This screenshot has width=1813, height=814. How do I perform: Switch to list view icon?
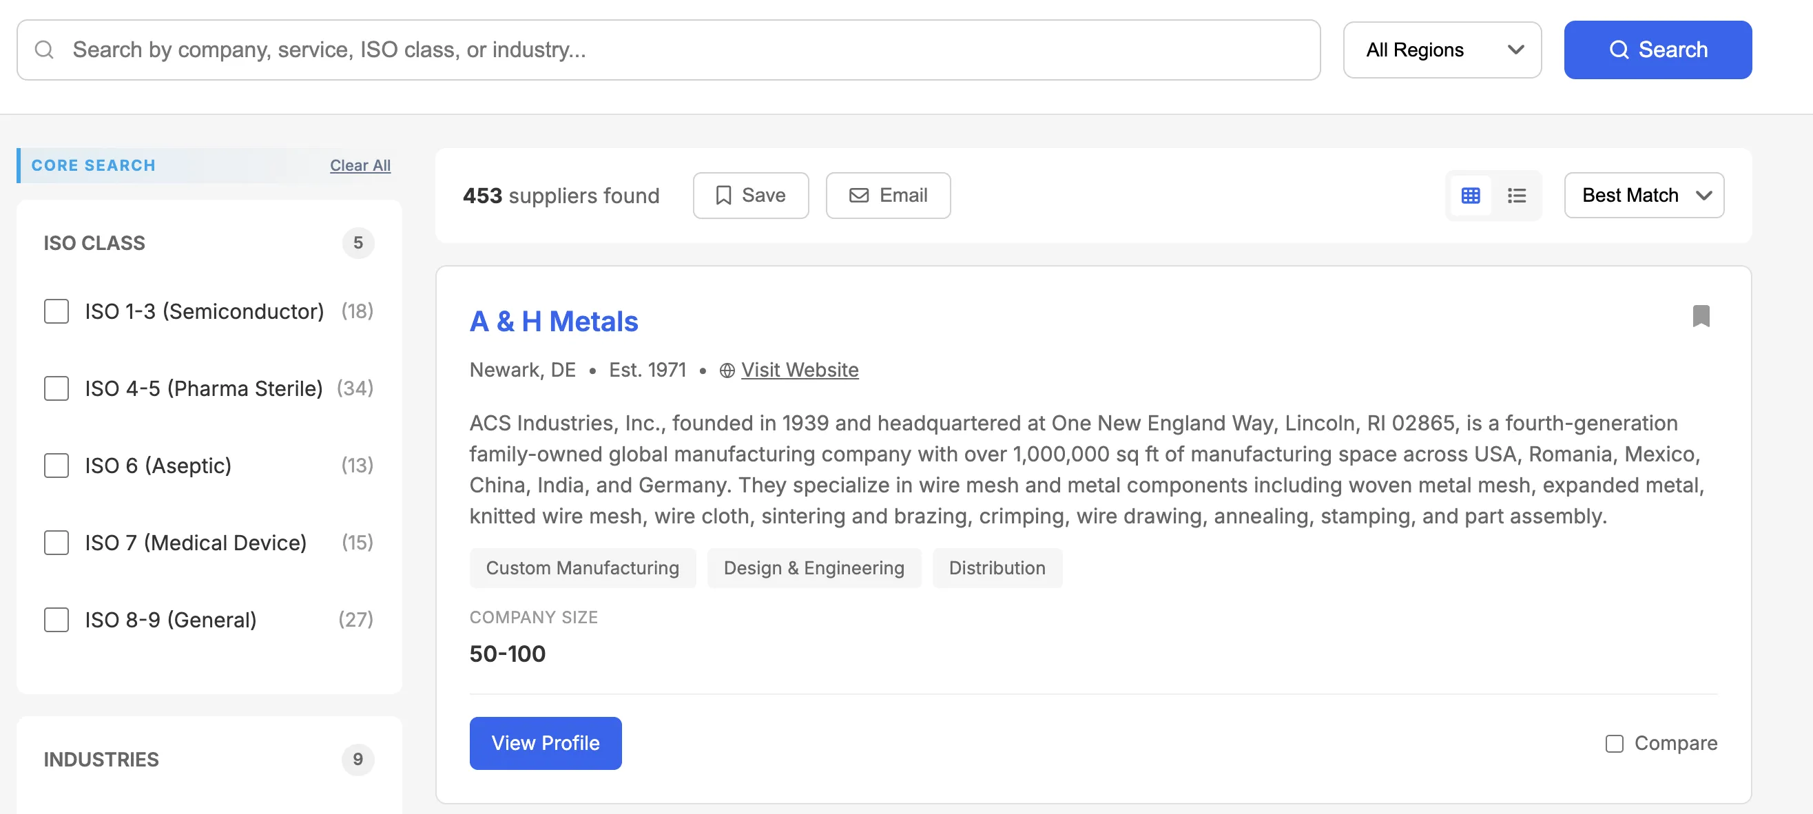(x=1517, y=196)
